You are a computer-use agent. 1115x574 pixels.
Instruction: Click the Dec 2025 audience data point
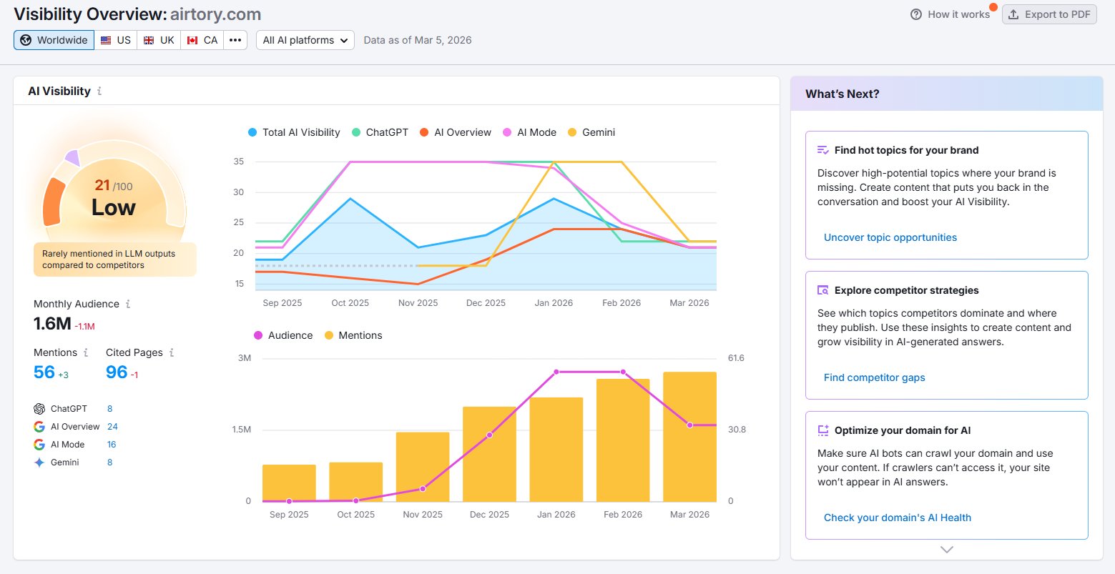click(489, 435)
